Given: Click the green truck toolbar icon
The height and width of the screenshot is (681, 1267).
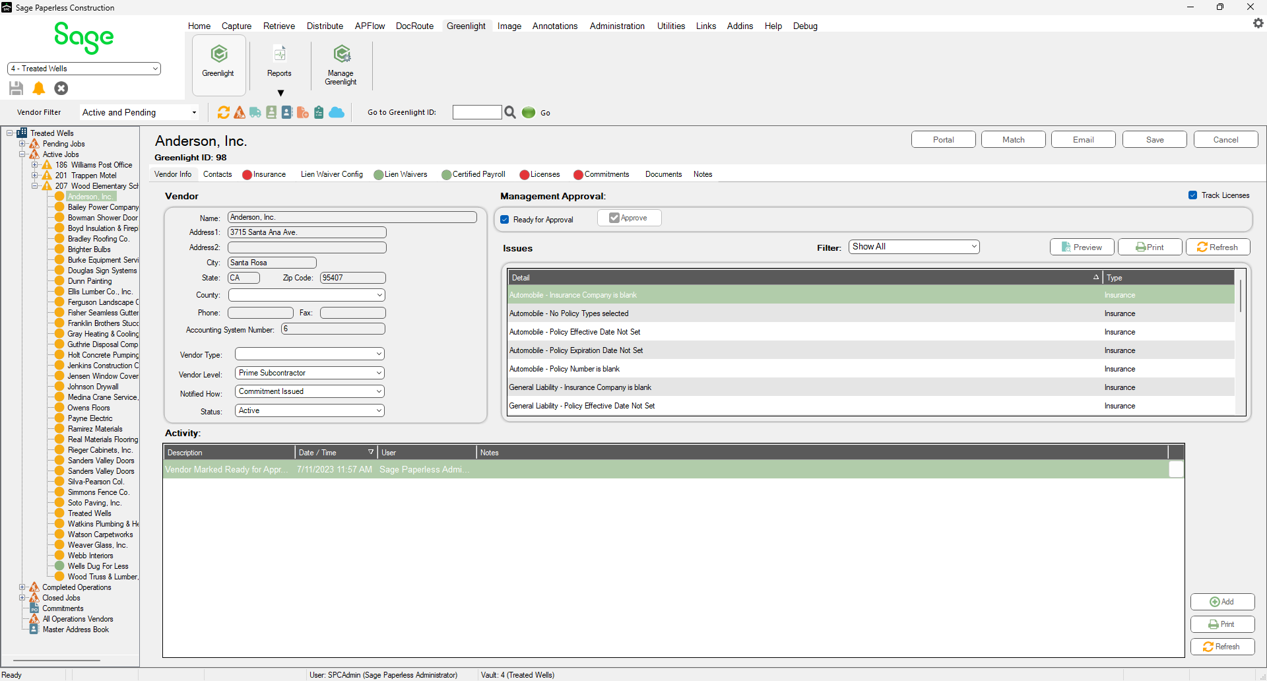Looking at the screenshot, I should point(255,112).
